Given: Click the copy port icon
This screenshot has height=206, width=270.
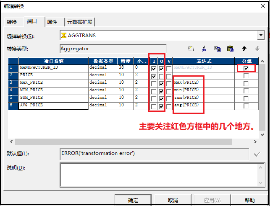Looking at the screenshot, I should [x=218, y=49].
